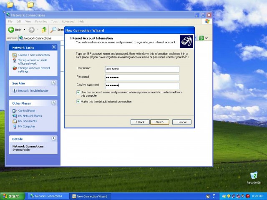Open the My Computer link
This screenshot has width=267, height=200.
tap(26, 127)
